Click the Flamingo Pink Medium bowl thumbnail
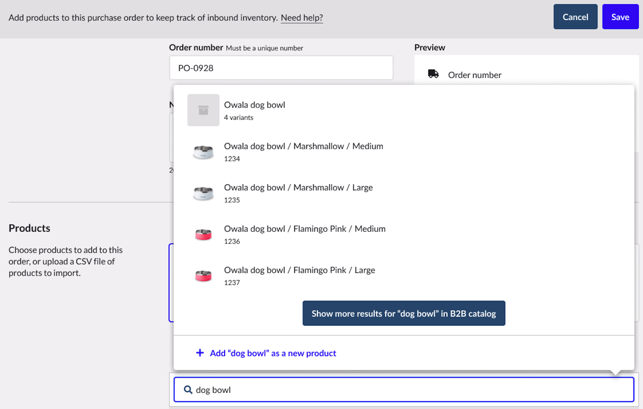The width and height of the screenshot is (643, 409). (x=203, y=234)
